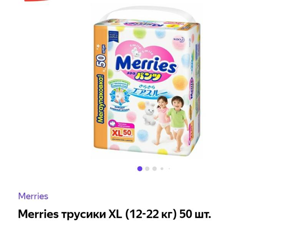294x230 pixels.
Task: Click the Kao logo on the package
Action: pyautogui.click(x=179, y=39)
